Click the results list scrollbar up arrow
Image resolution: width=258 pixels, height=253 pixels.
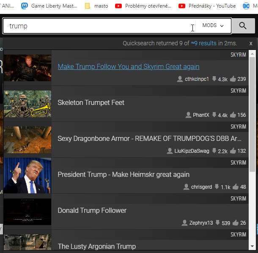[252, 54]
